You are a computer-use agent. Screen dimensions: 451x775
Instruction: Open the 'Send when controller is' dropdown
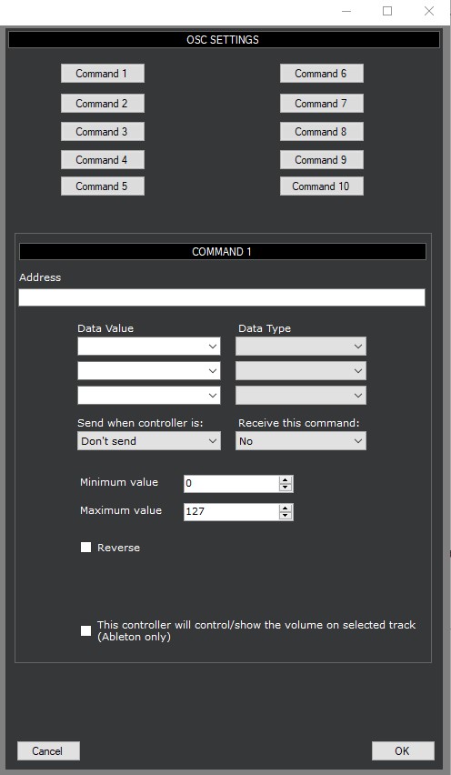[149, 441]
